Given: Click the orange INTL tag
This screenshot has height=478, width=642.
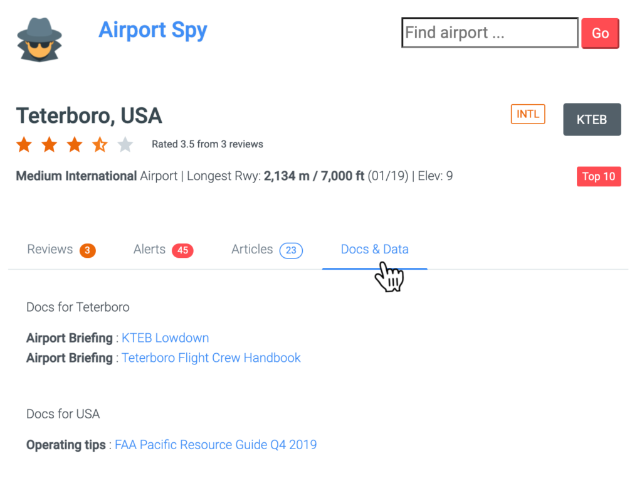Looking at the screenshot, I should (x=528, y=115).
